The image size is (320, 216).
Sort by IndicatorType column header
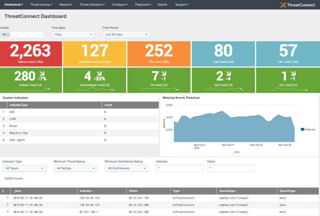[x=54, y=105]
